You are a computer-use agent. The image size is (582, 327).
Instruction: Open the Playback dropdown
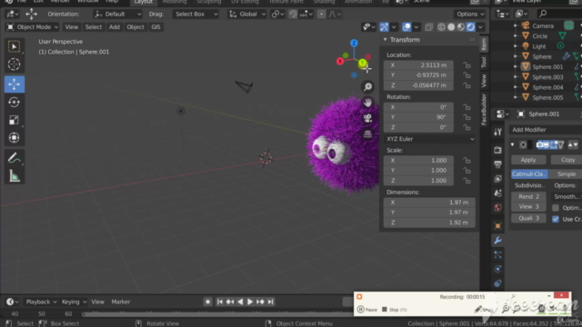[41, 302]
